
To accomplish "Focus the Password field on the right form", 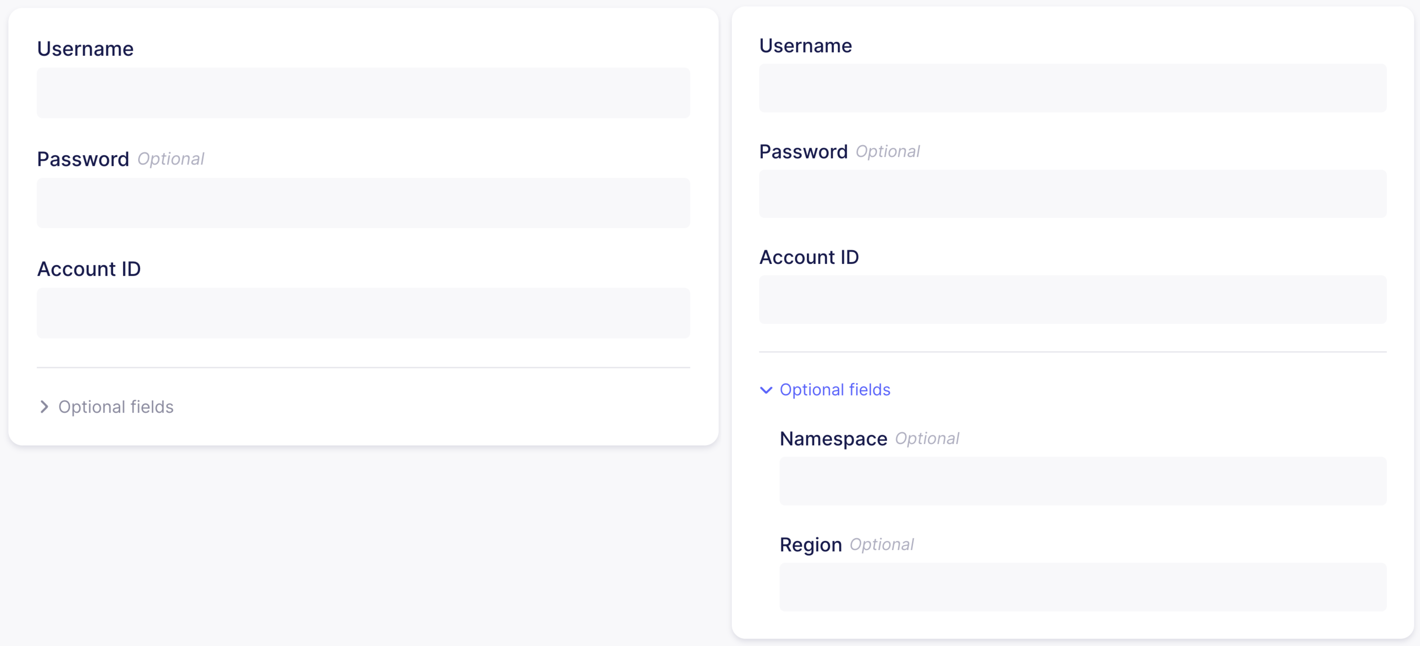I will coord(1072,194).
